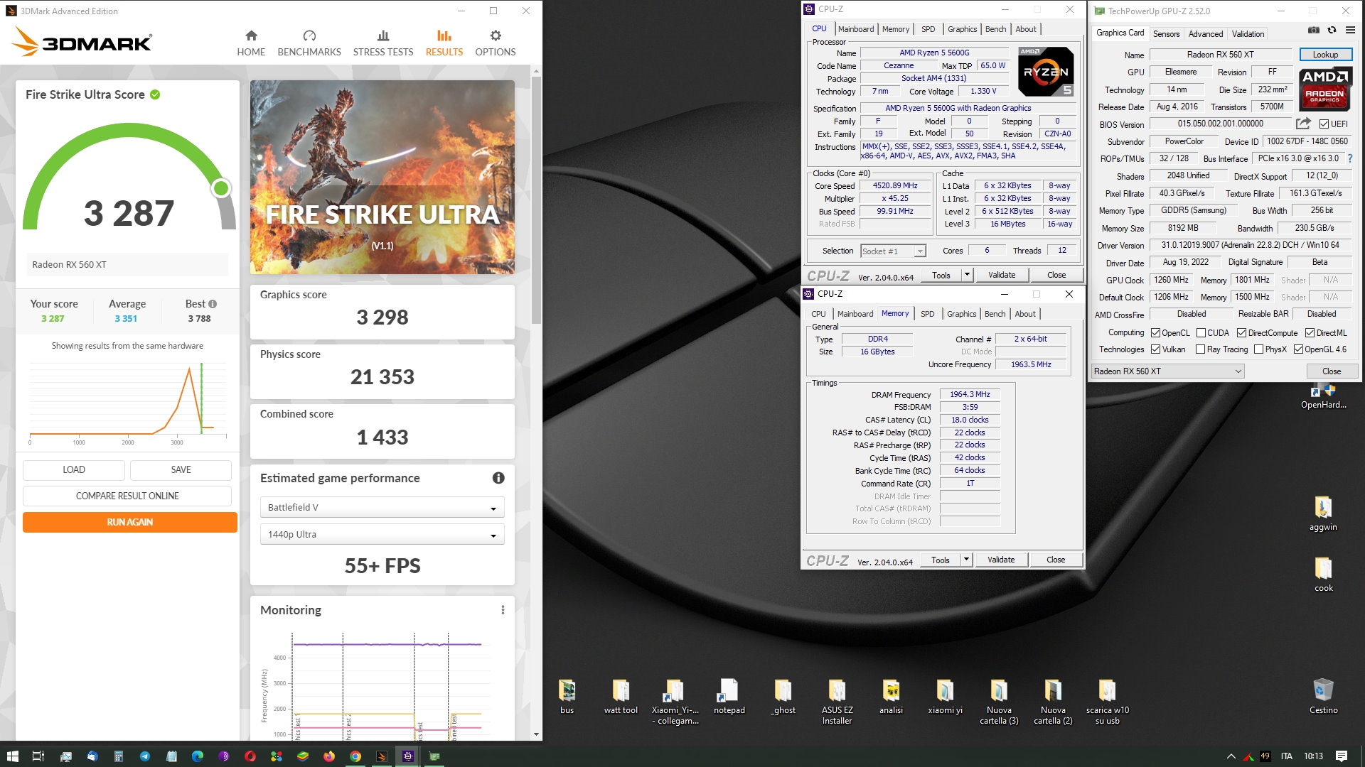This screenshot has height=767, width=1365.
Task: Open GPU-Z hamburger menu
Action: point(1350,30)
